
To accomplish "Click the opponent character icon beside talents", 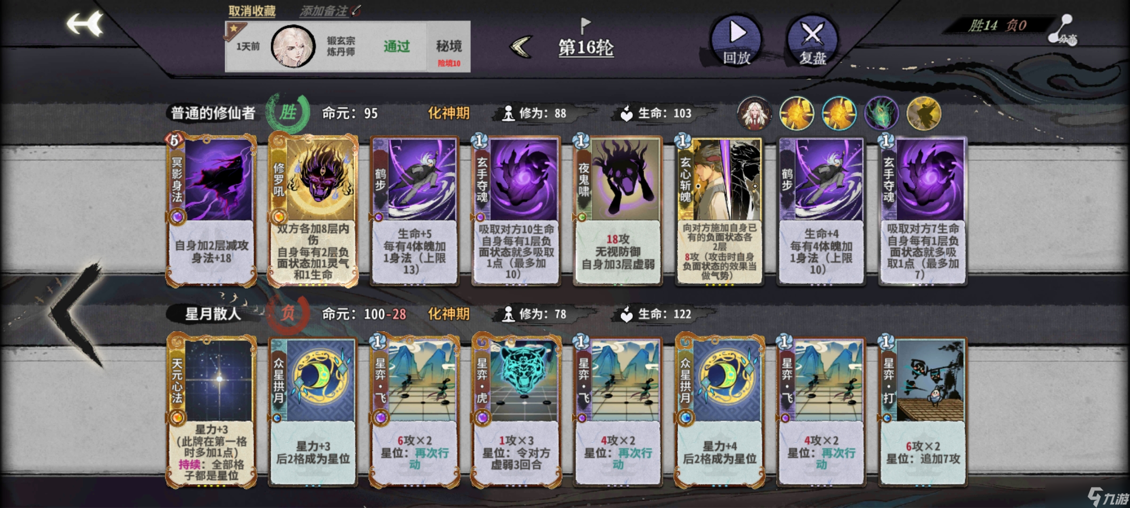I will (x=754, y=113).
